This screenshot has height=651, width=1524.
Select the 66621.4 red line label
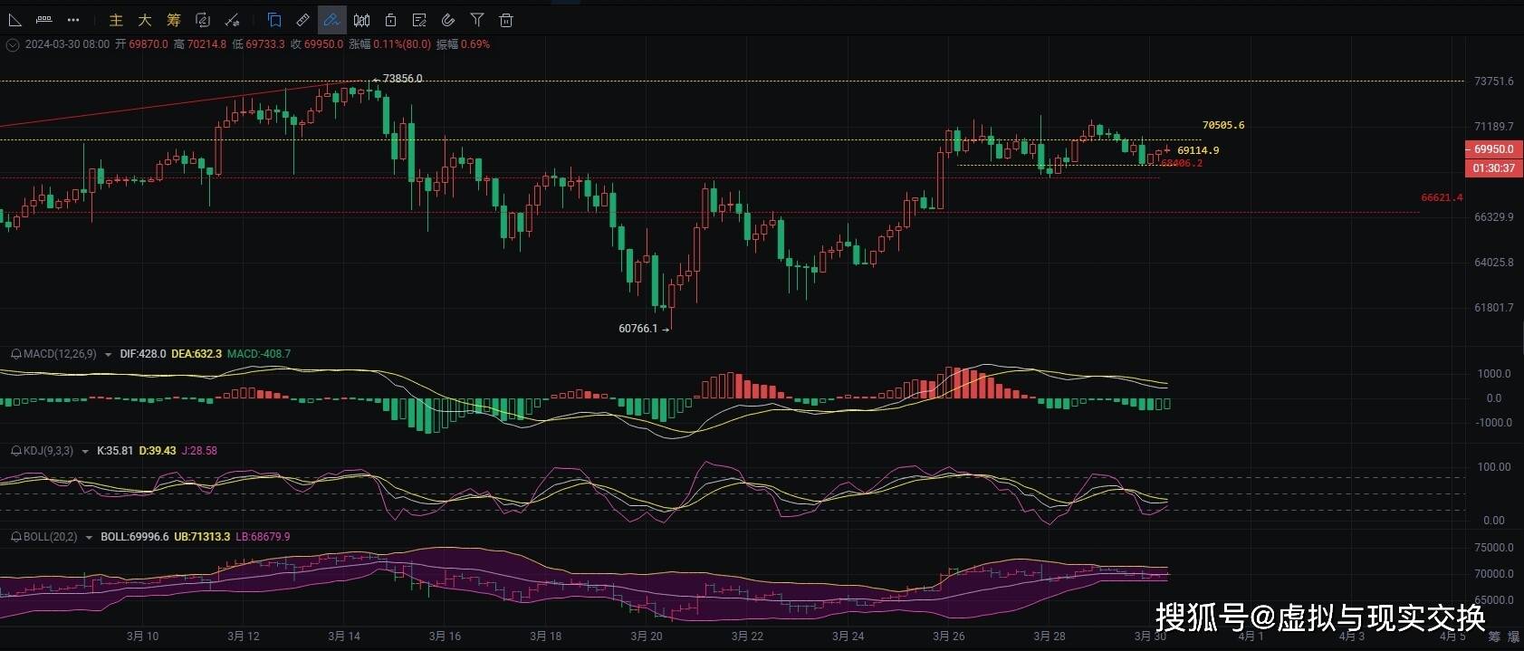1442,197
